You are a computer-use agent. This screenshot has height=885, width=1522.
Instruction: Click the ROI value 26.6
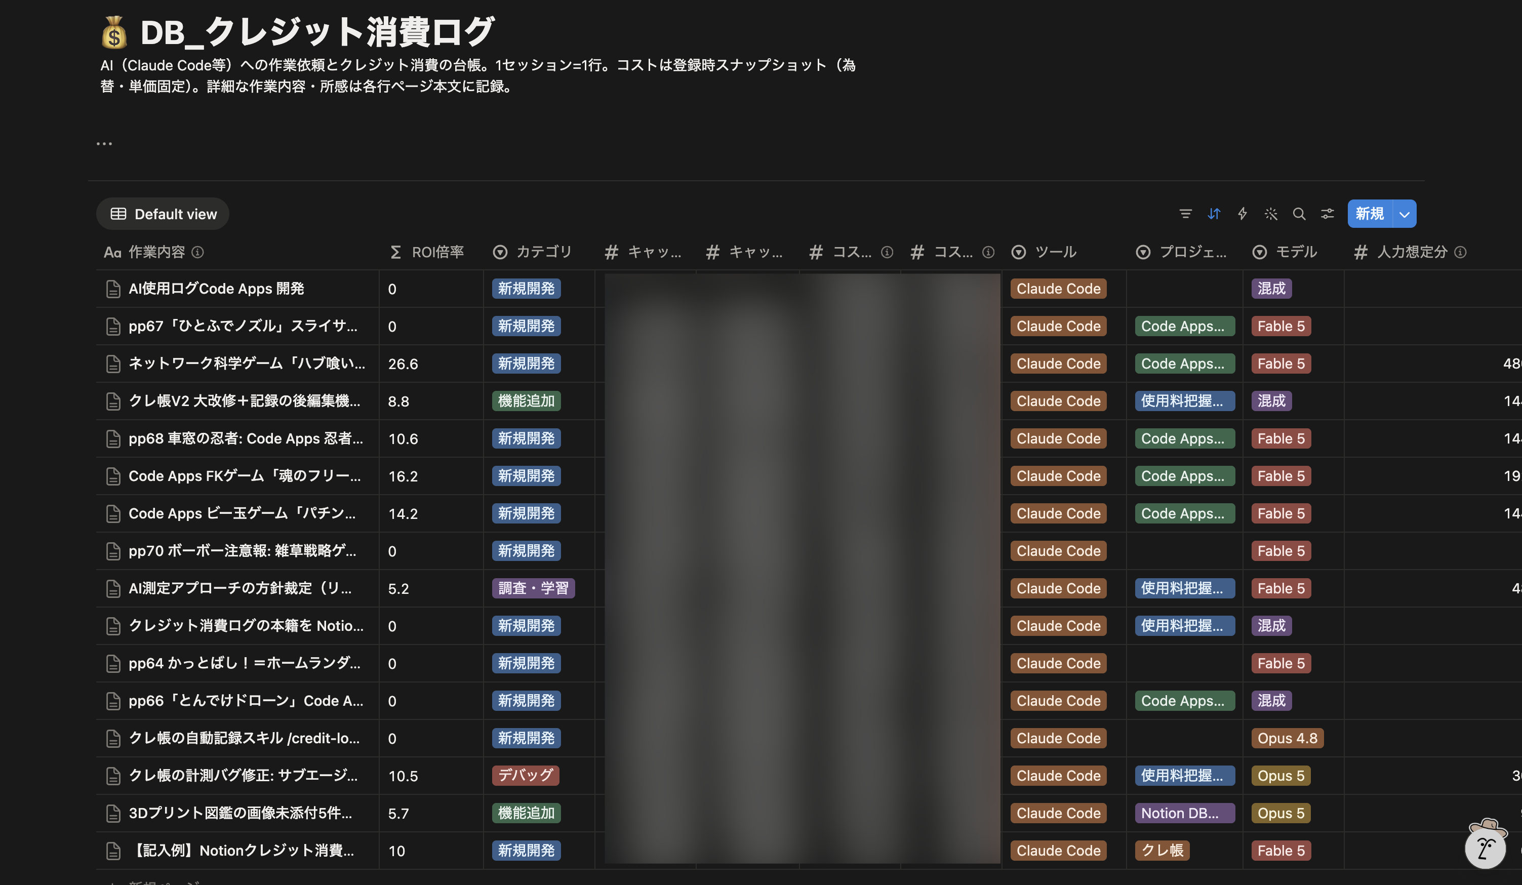[403, 364]
